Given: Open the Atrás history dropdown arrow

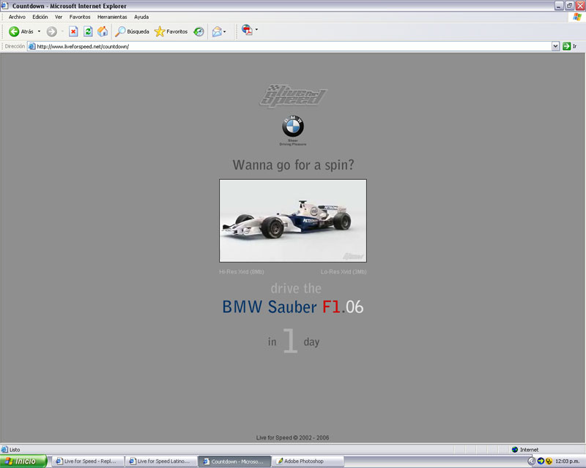Looking at the screenshot, I should point(40,31).
